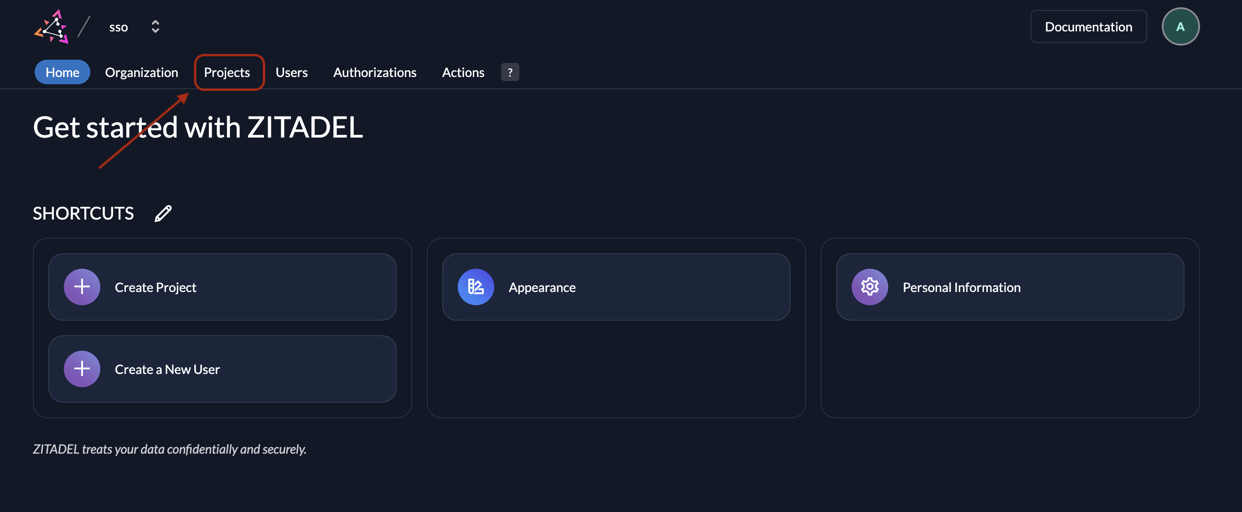Click the Personal Information shortcut card
This screenshot has height=512, width=1242.
1010,287
